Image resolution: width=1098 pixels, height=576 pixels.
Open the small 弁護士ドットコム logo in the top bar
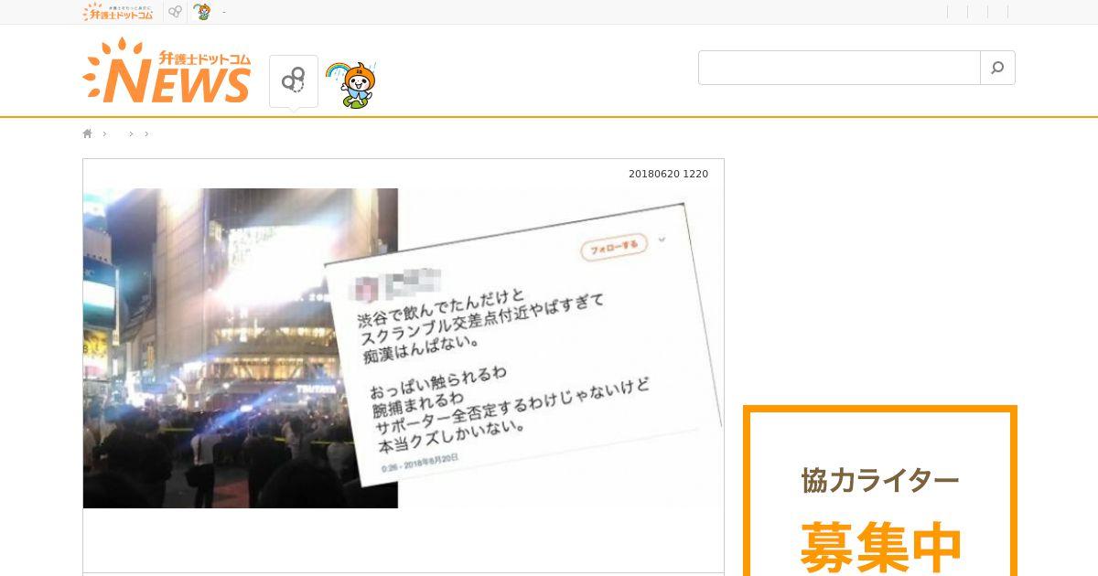pyautogui.click(x=118, y=12)
